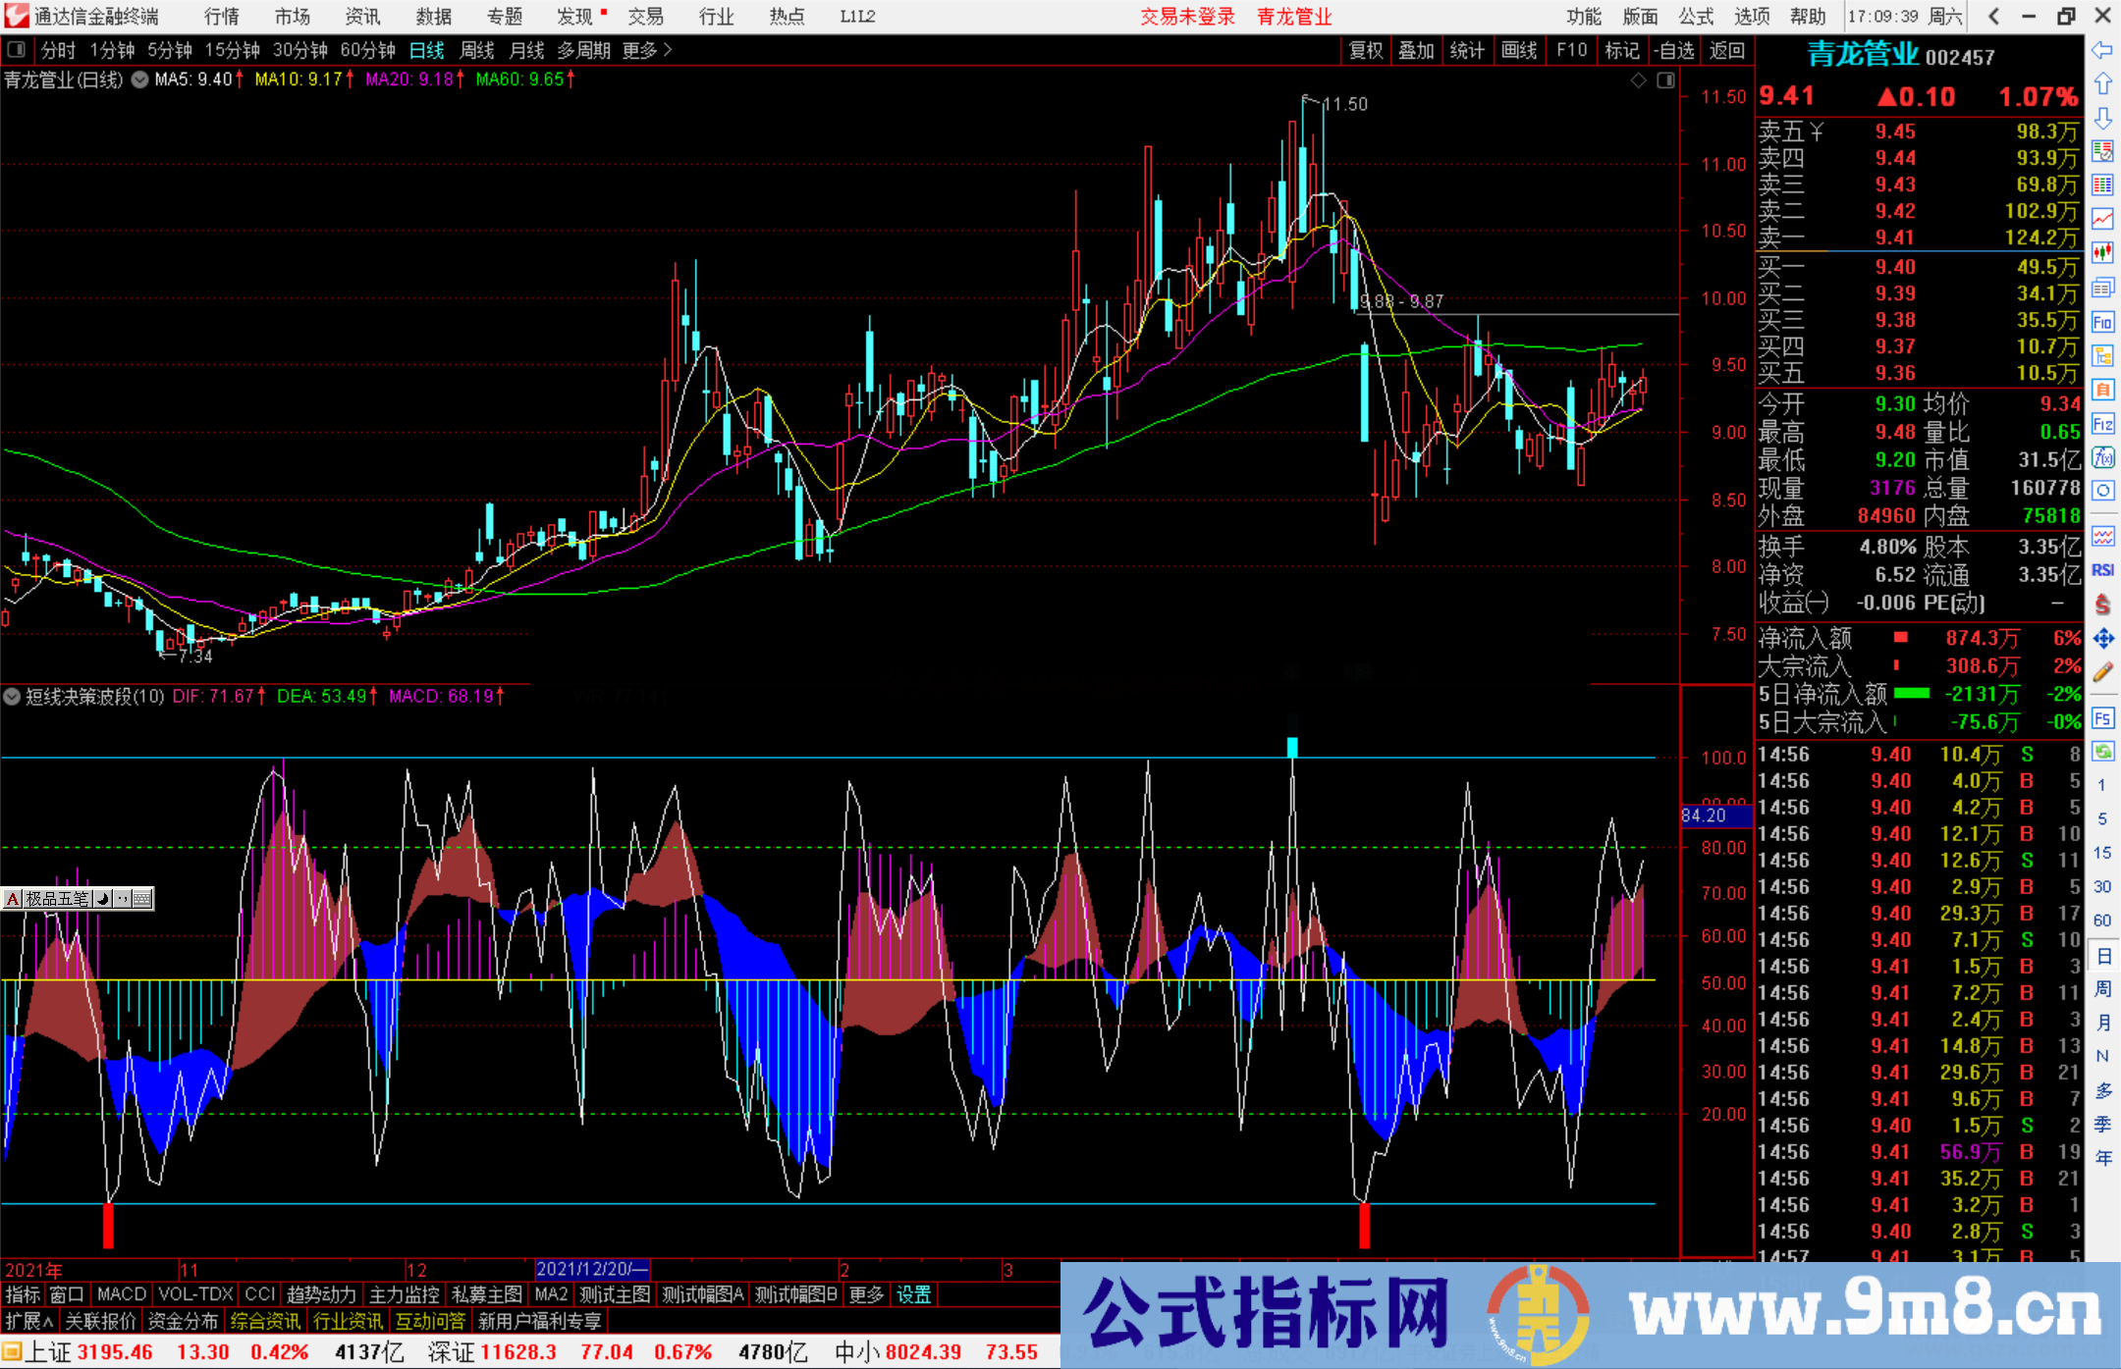Toggle the diamond marker near chart top-right
Viewport: 2121px width, 1369px height.
pyautogui.click(x=1637, y=80)
